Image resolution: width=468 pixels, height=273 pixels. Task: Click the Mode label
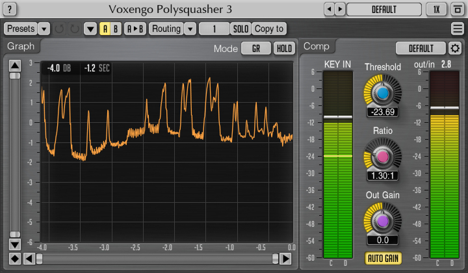(226, 49)
